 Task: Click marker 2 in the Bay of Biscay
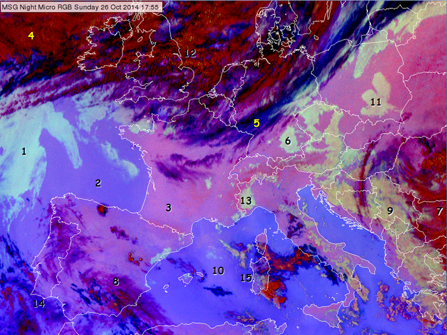(98, 183)
